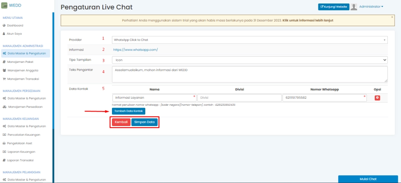
Task: Open the Tipe Tampilan dropdown
Action: 249,60
